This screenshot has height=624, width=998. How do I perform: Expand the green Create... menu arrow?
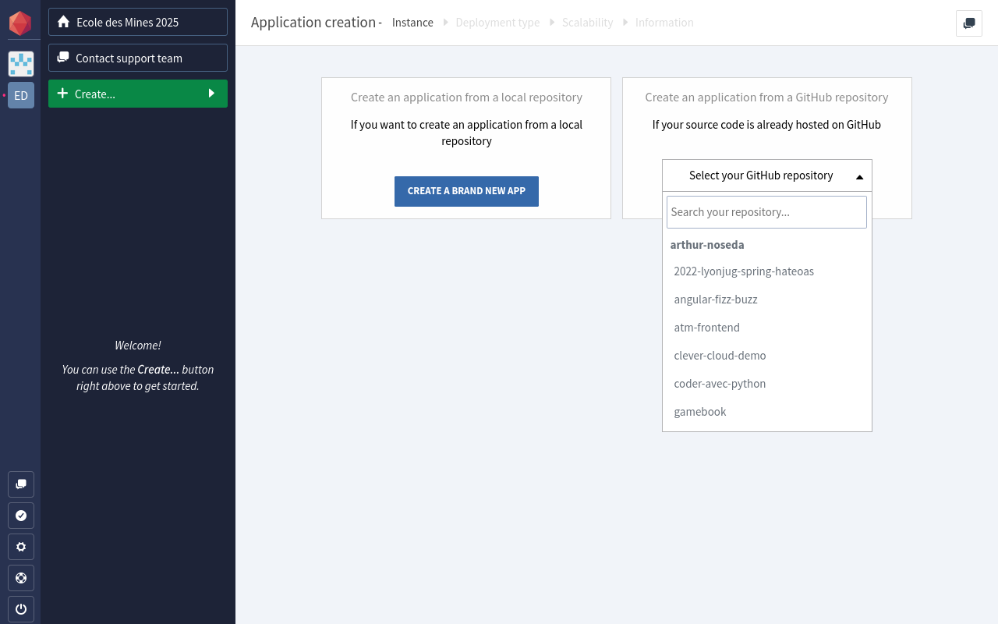pyautogui.click(x=211, y=94)
